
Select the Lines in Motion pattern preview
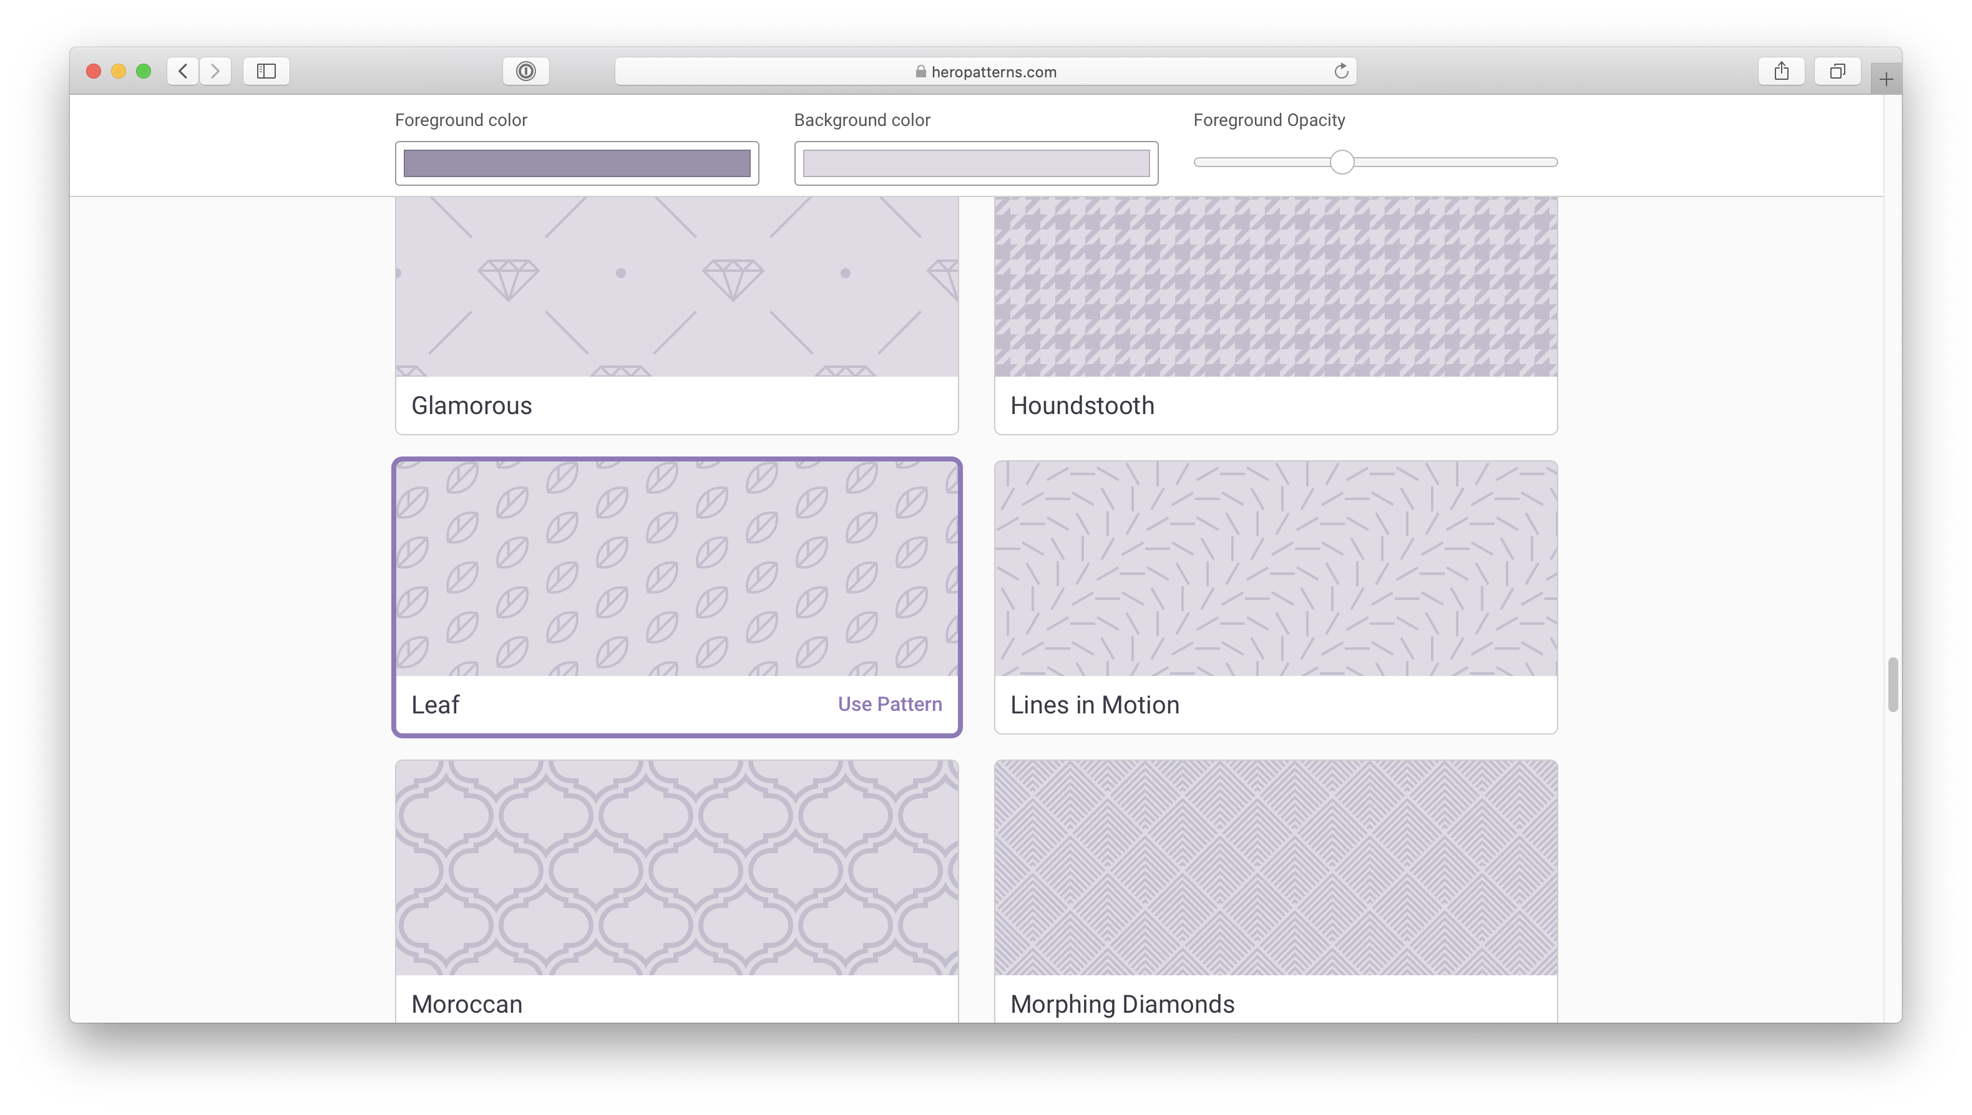pyautogui.click(x=1276, y=568)
